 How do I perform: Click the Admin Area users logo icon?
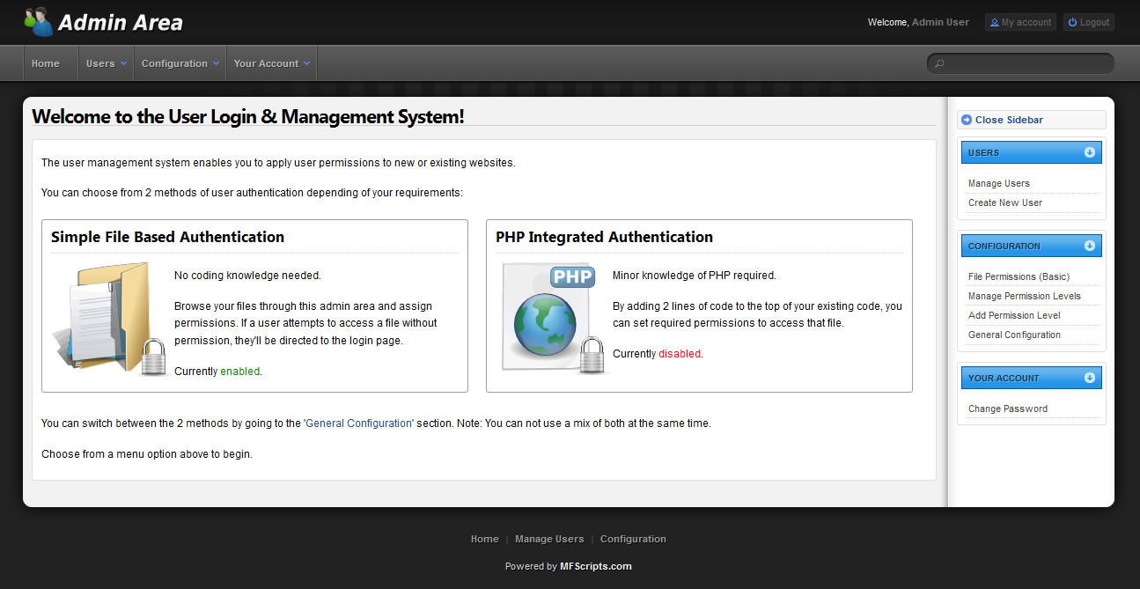pyautogui.click(x=38, y=21)
